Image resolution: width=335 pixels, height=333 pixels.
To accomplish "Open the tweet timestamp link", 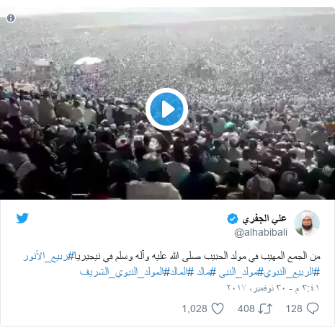I will click(273, 288).
